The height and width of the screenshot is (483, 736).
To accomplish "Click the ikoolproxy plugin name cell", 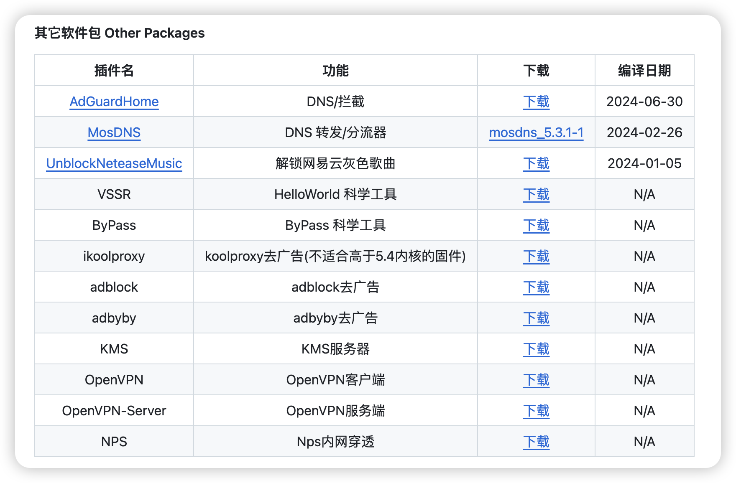I will click(114, 256).
